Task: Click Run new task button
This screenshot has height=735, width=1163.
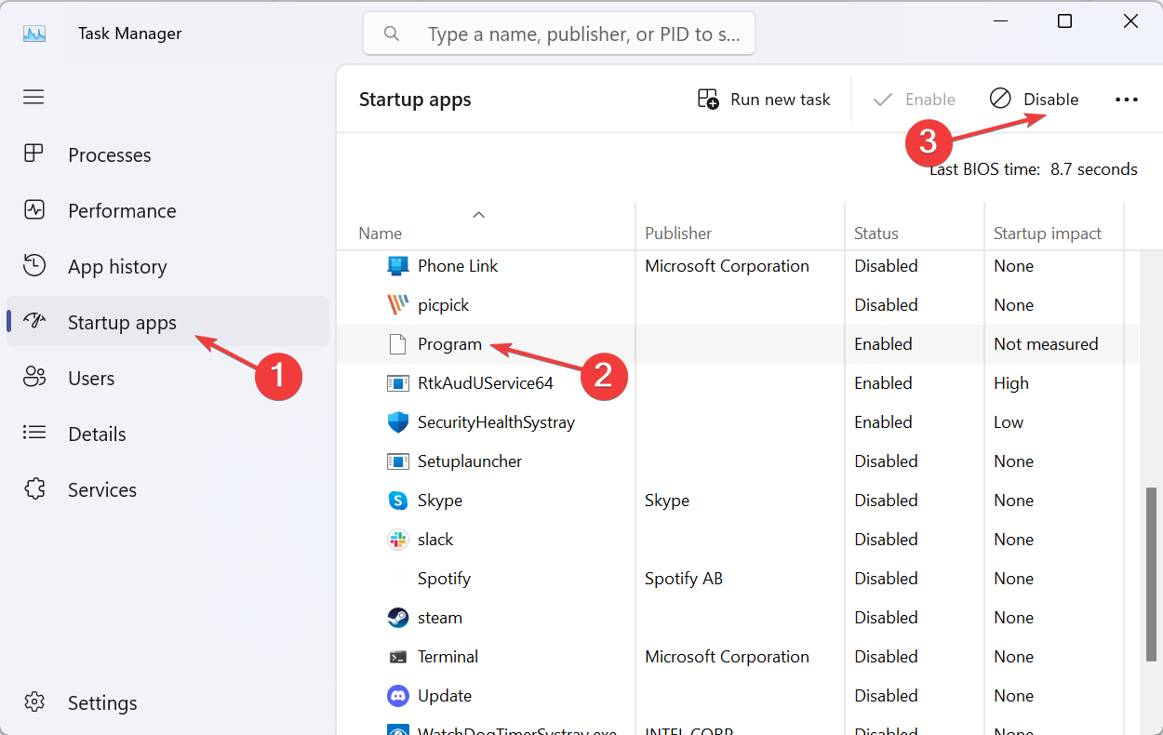Action: [764, 100]
